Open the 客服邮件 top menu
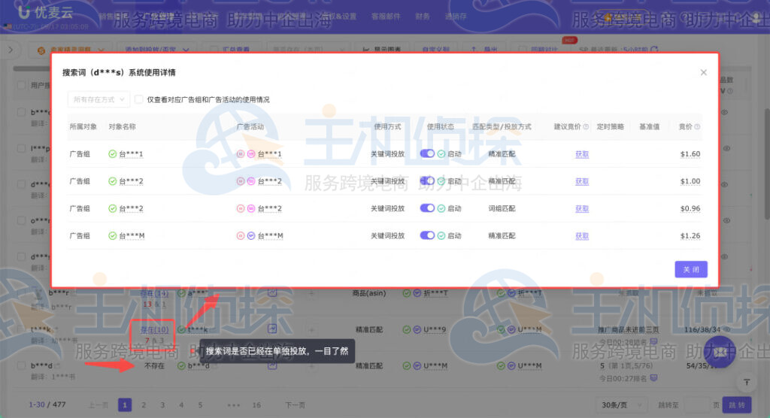Image resolution: width=770 pixels, height=418 pixels. 386,17
